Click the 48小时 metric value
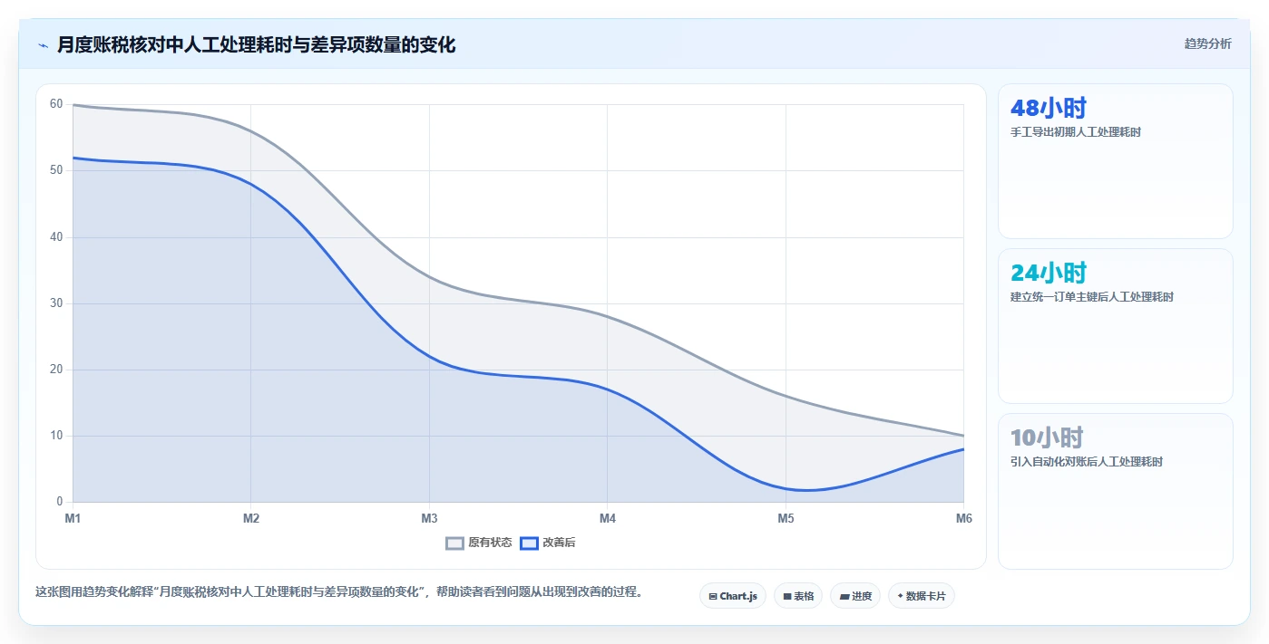 [1048, 108]
